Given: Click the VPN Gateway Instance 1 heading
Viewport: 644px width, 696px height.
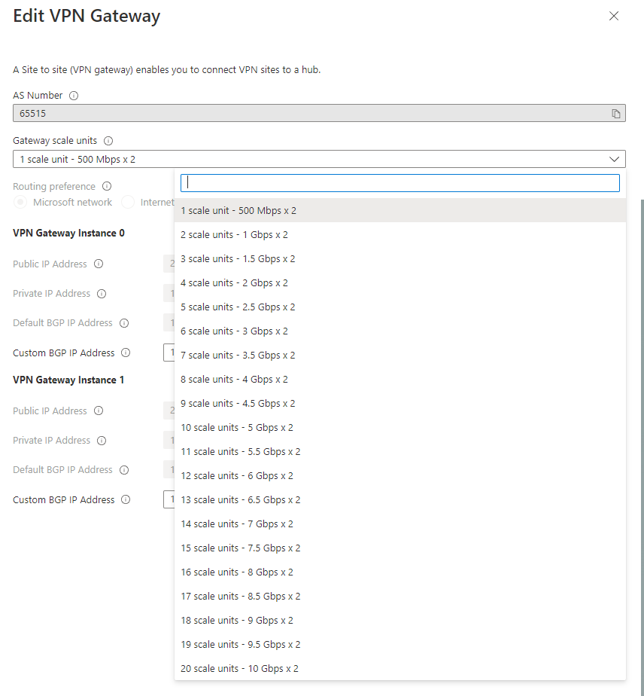Looking at the screenshot, I should (68, 380).
